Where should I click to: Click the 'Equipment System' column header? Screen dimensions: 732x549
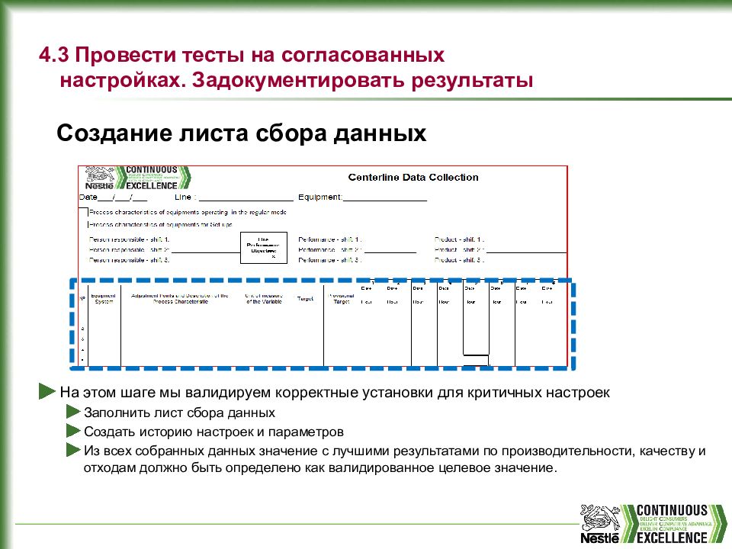(104, 299)
